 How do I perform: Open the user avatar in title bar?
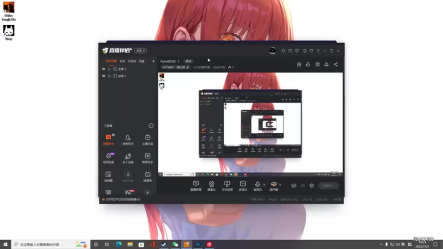(272, 50)
